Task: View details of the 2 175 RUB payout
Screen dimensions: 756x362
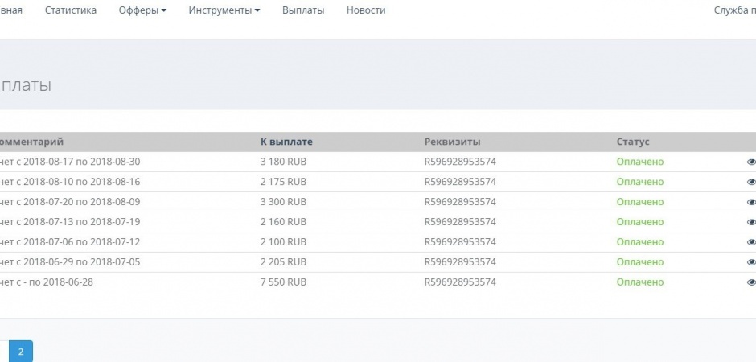Action: pyautogui.click(x=751, y=182)
